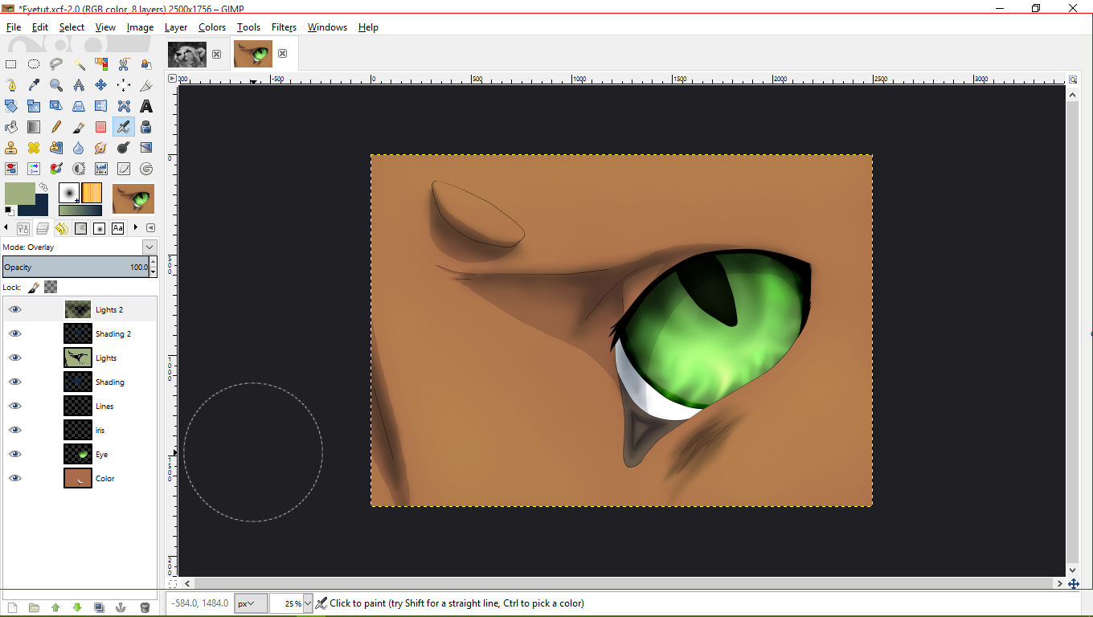The width and height of the screenshot is (1093, 617).
Task: Toggle the Eye layer visibility
Action: click(15, 454)
